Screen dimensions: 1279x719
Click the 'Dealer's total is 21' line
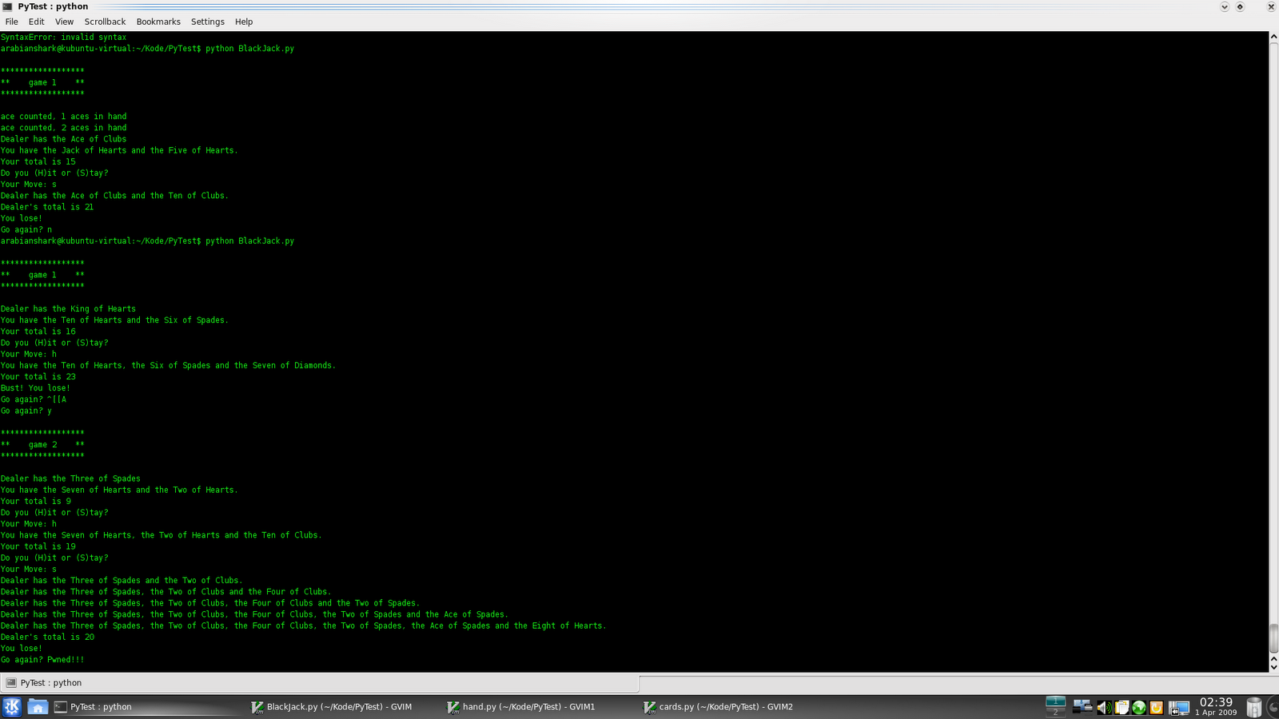click(48, 206)
